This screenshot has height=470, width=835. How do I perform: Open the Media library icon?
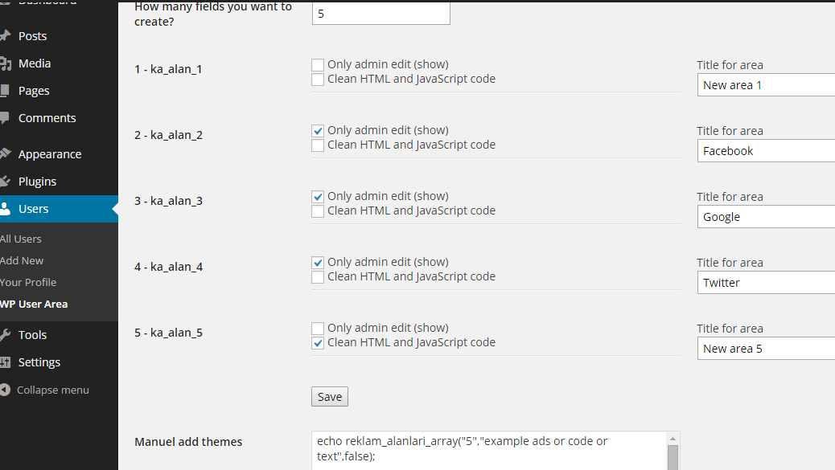point(5,63)
